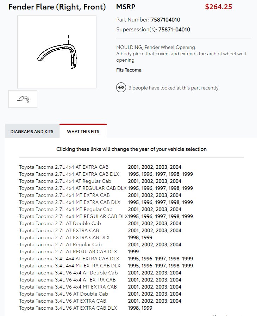The width and height of the screenshot is (257, 316).
Task: Click 2004 for 3.4L V6 4x4 MT EXTRA CAB
Action: coord(176,287)
